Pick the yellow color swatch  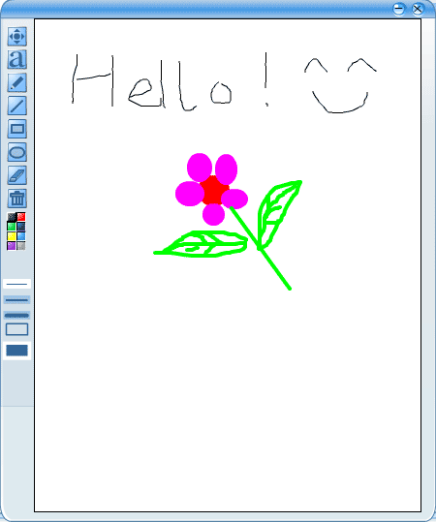12,236
